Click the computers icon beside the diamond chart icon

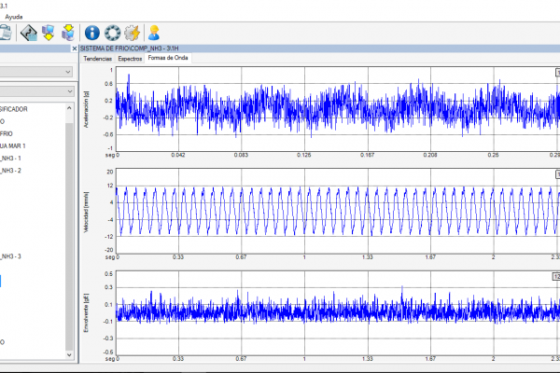click(49, 34)
